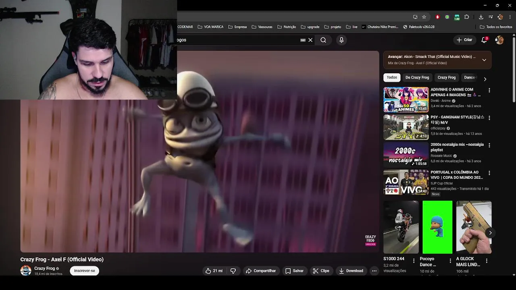516x290 pixels.
Task: Click the Inscrever-se subscribe button
Action: (x=85, y=271)
